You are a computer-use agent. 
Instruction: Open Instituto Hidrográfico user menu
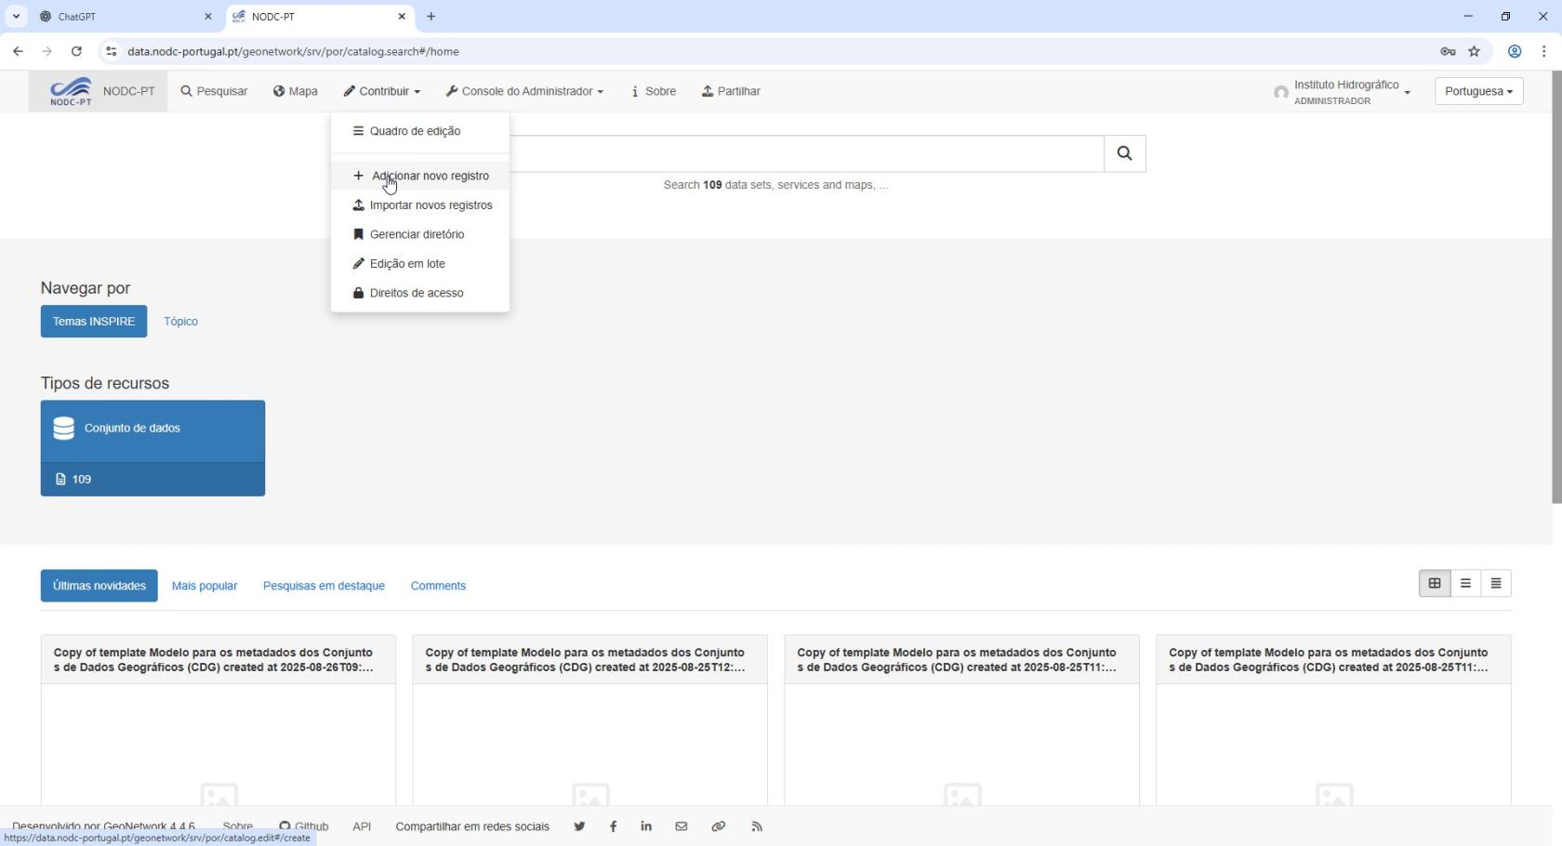(x=1344, y=91)
